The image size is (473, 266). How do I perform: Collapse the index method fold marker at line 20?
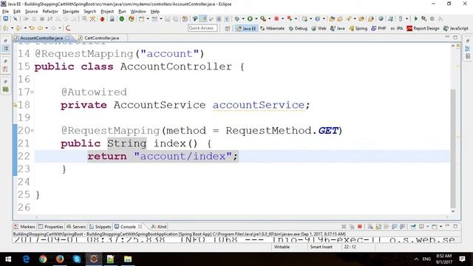coord(32,131)
